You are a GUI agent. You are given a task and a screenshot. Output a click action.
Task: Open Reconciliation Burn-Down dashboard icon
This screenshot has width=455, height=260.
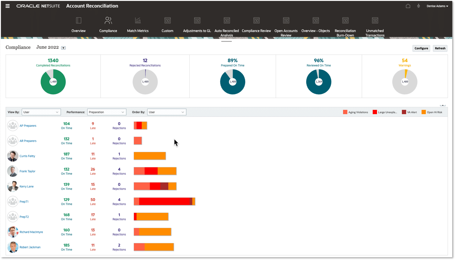[345, 21]
